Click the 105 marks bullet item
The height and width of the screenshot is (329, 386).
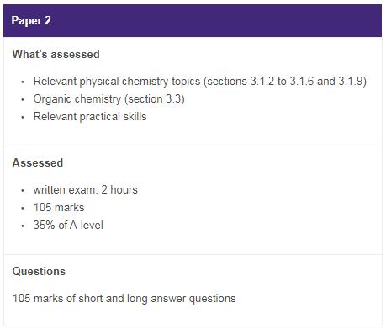coord(59,208)
